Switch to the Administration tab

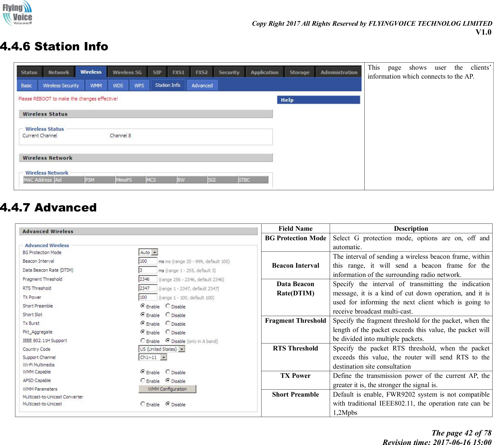pyautogui.click(x=338, y=72)
